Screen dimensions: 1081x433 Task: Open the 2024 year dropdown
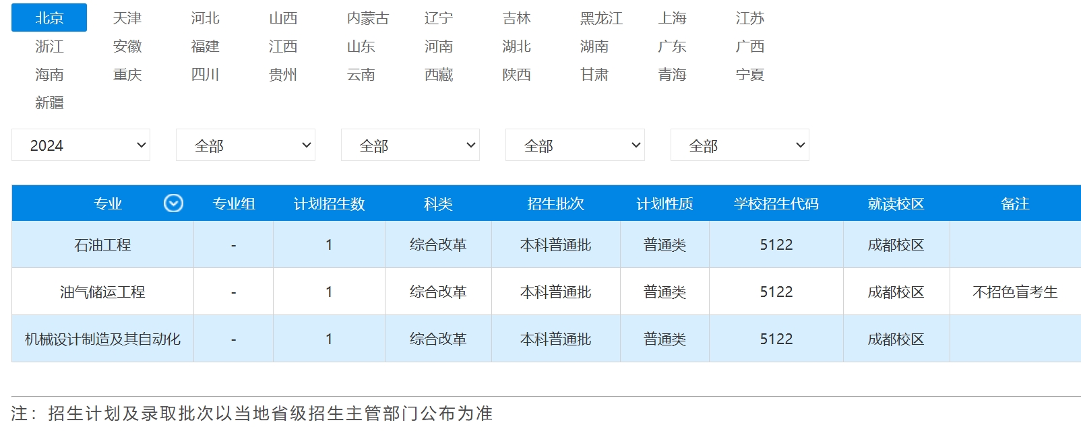pyautogui.click(x=81, y=145)
